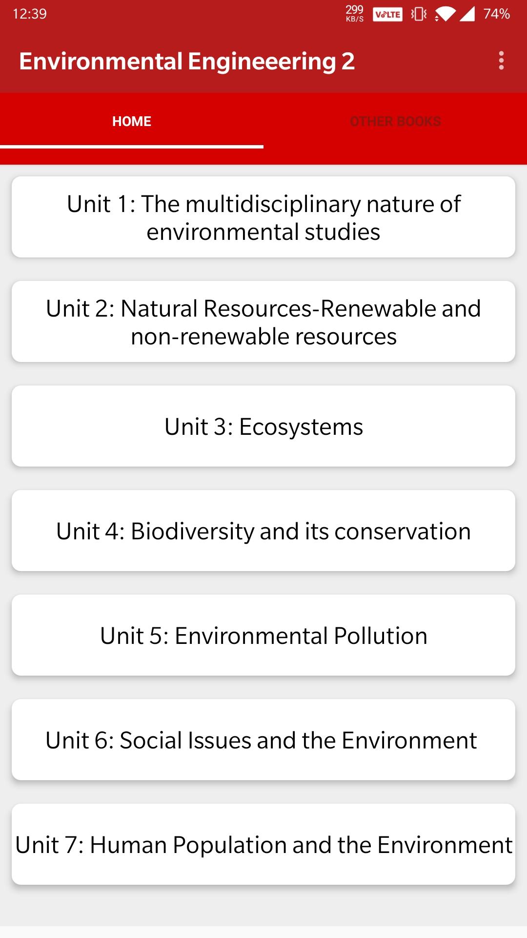Open Unit 4 Biodiversity and its conservation

click(263, 531)
